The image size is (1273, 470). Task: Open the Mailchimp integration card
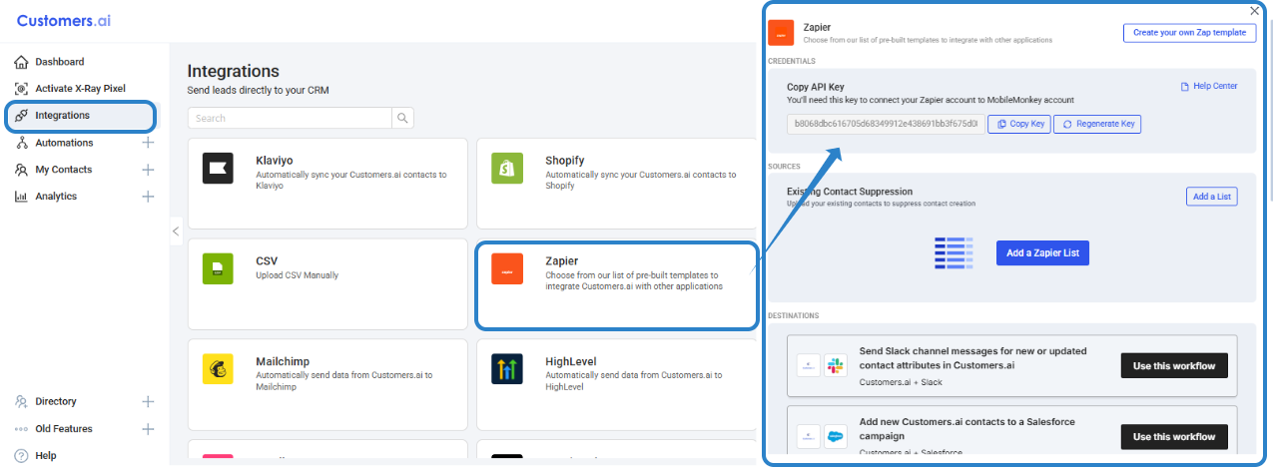click(327, 384)
